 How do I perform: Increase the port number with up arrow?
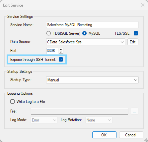[61, 50]
